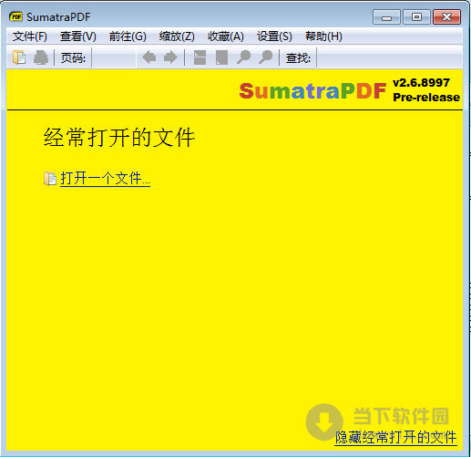Viewport: 471px width, 457px height.
Task: Click the SumatraPDF colorful logo
Action: [x=312, y=91]
